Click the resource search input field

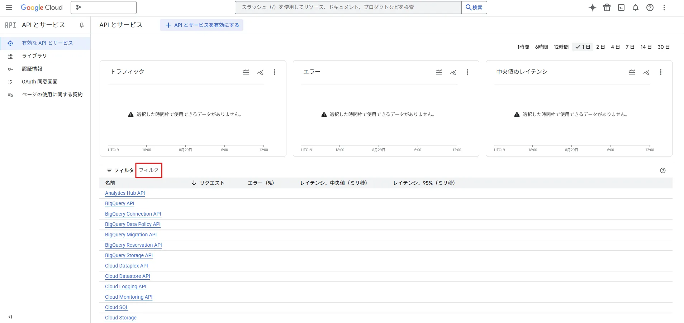click(x=348, y=8)
